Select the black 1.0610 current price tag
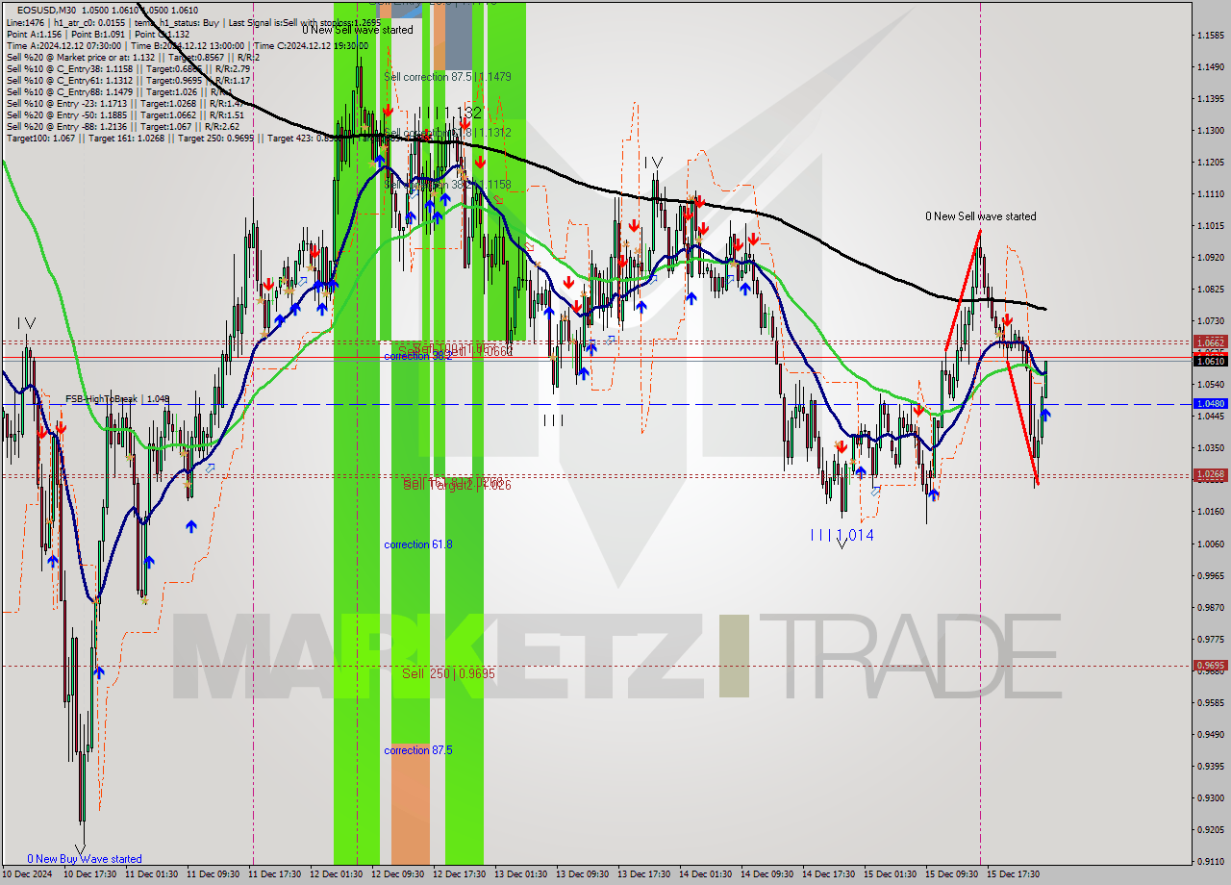1231x885 pixels. pos(1210,361)
